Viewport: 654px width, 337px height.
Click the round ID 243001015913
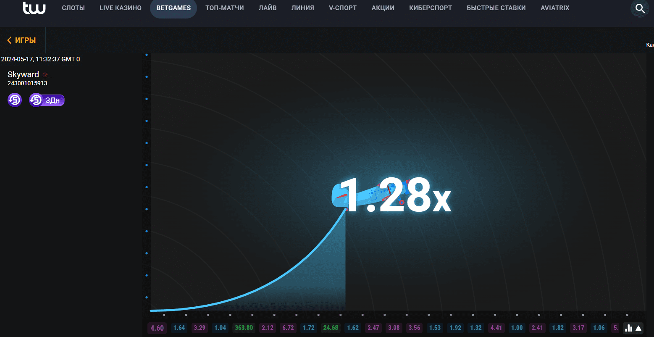click(27, 83)
